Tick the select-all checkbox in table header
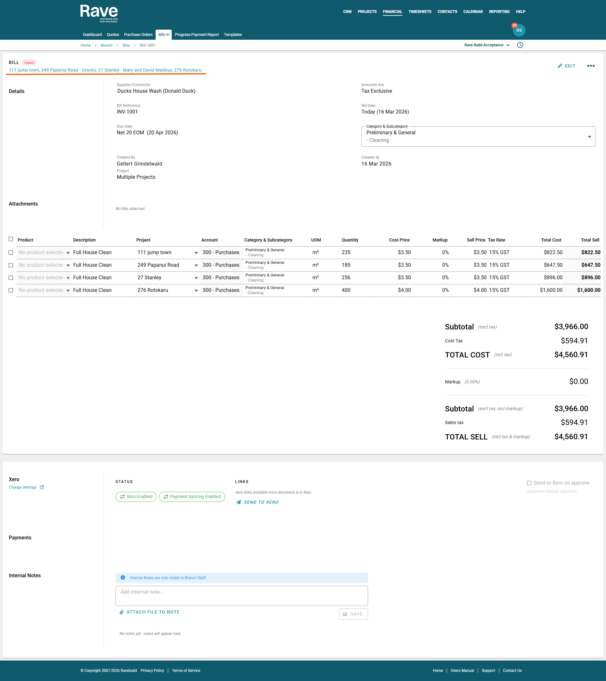This screenshot has height=681, width=606. click(11, 239)
